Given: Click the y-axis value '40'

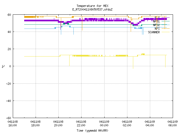Looking at the screenshot, I should pyautogui.click(x=9, y=32).
